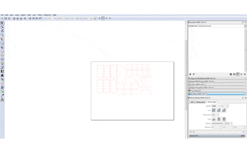The width and height of the screenshot is (247, 153).
Task: Open the Dashes pattern dropdown
Action: coord(219,124)
